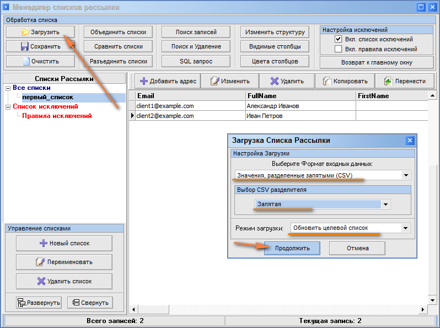Click the X icon on Удалить список

41,281
